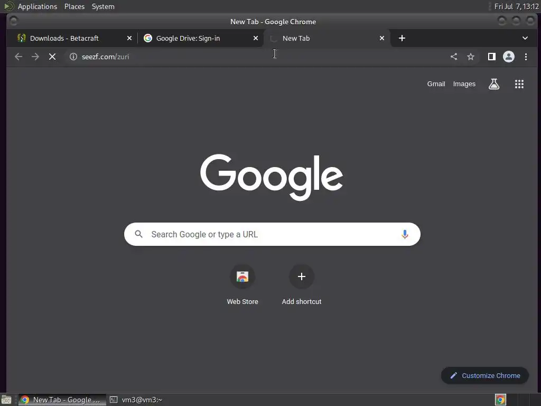Viewport: 541px width, 406px height.
Task: Focus the Search Google or type a URL box
Action: click(272, 234)
